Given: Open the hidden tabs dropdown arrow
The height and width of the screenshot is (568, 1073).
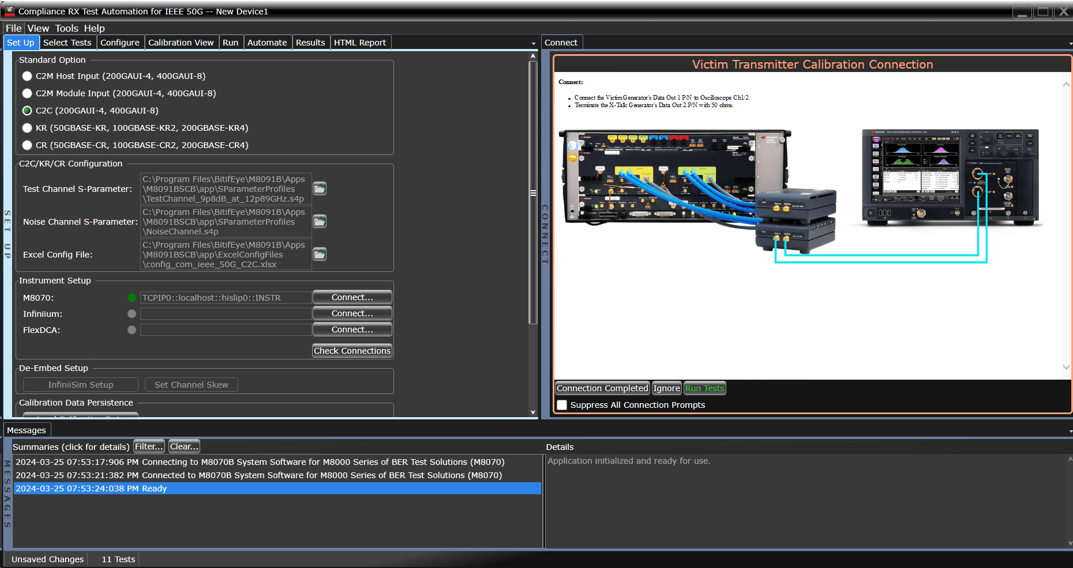Looking at the screenshot, I should coord(534,43).
